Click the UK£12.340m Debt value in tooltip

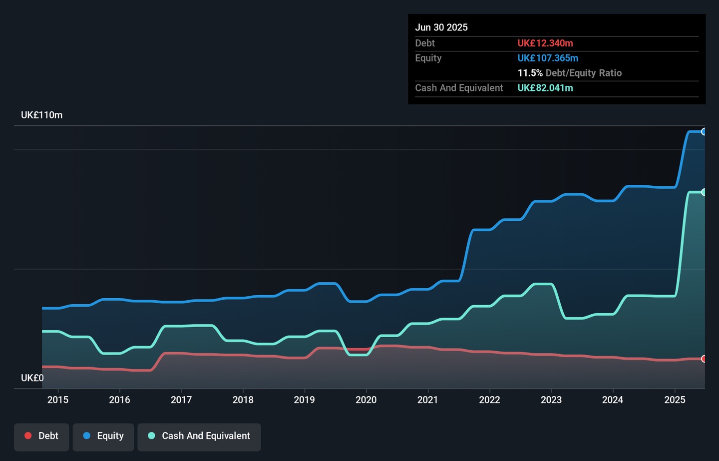tap(545, 43)
